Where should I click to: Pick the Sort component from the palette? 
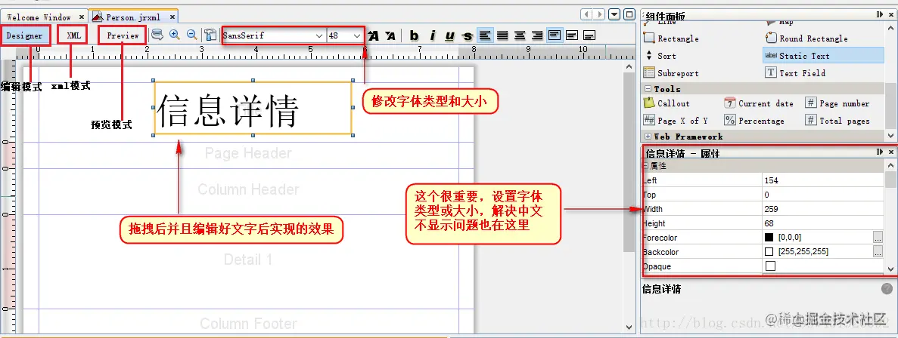[x=660, y=56]
